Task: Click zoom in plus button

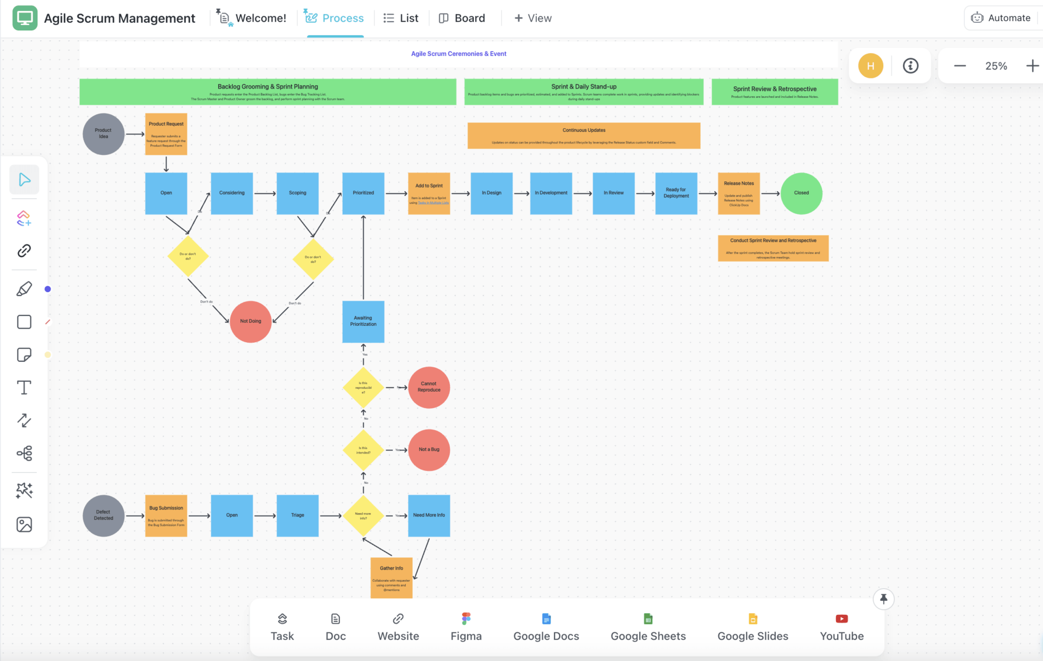Action: (1031, 65)
